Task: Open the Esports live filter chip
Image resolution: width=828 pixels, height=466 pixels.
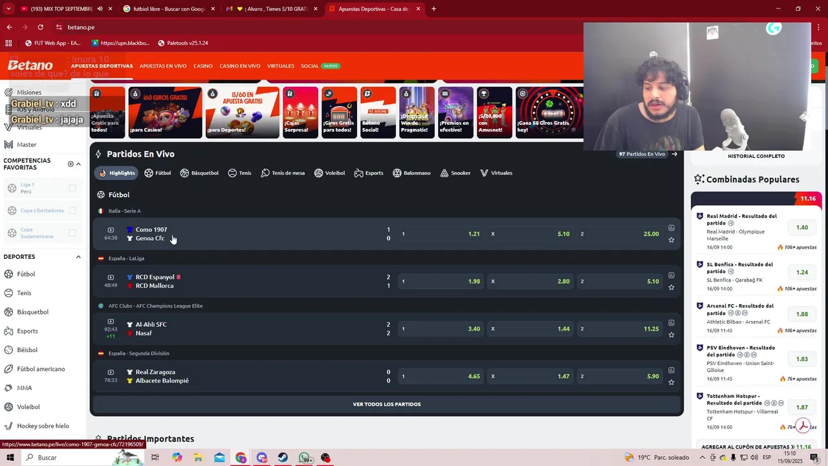Action: [x=369, y=173]
